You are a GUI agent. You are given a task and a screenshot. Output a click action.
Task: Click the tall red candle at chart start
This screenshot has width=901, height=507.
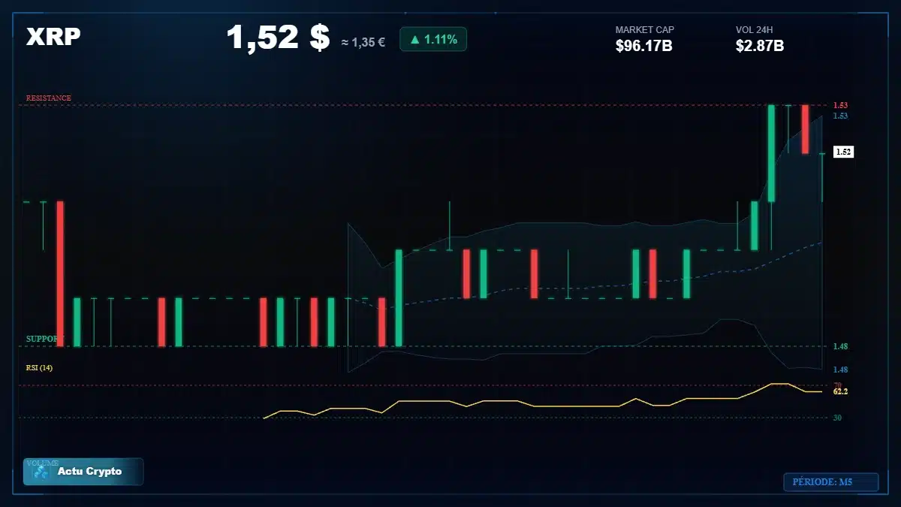click(60, 274)
